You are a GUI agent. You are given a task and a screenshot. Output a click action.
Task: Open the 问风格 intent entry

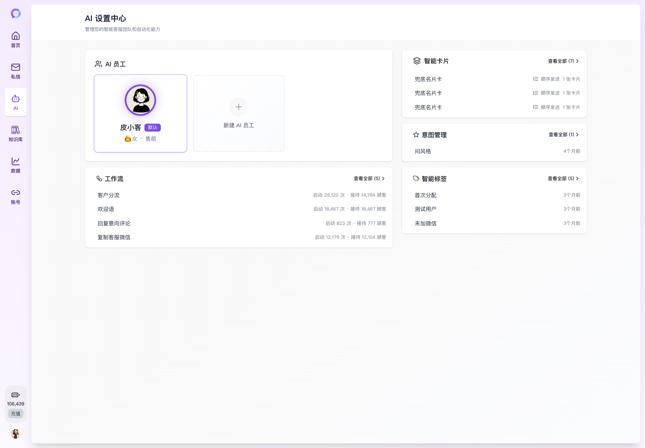click(x=423, y=151)
